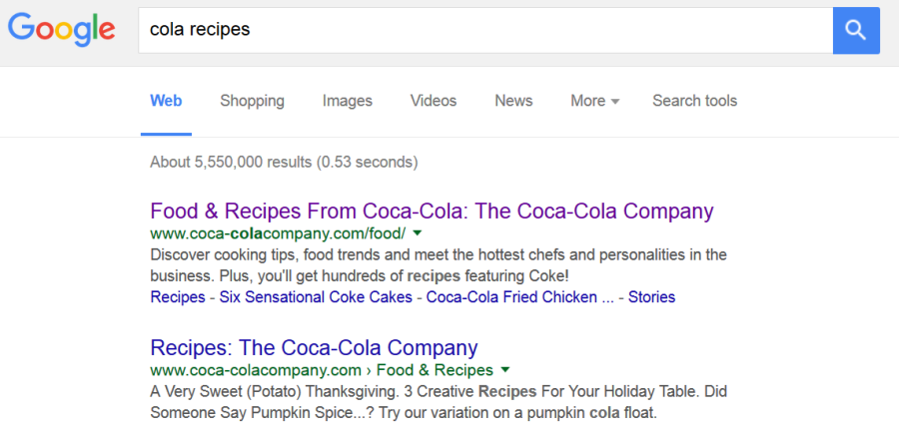The height and width of the screenshot is (440, 899).
Task: Open 'Coca-Cola Fried Chicken' sitelink
Action: tap(512, 297)
